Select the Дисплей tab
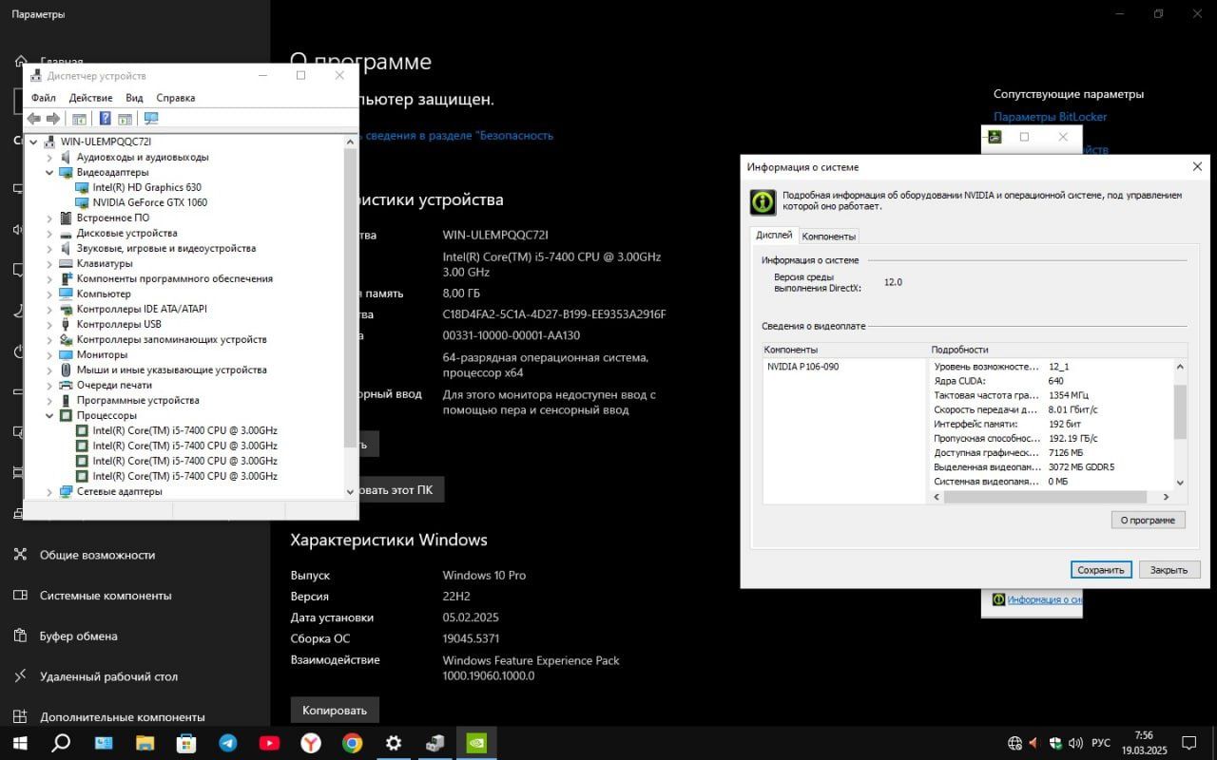Image resolution: width=1217 pixels, height=760 pixels. [774, 235]
